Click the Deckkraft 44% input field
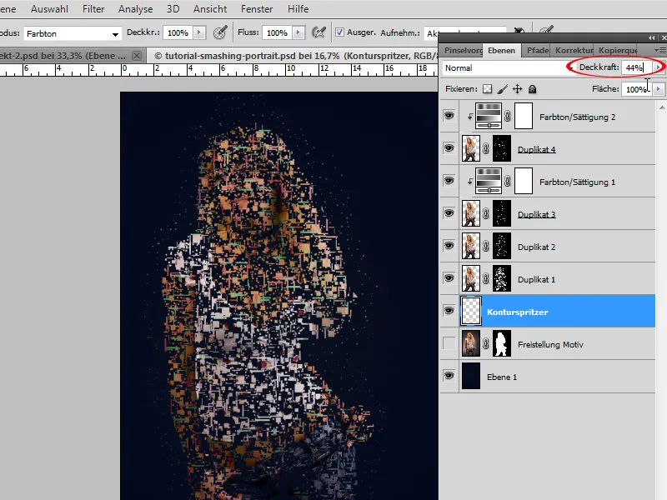The height and width of the screenshot is (500, 667). 637,67
